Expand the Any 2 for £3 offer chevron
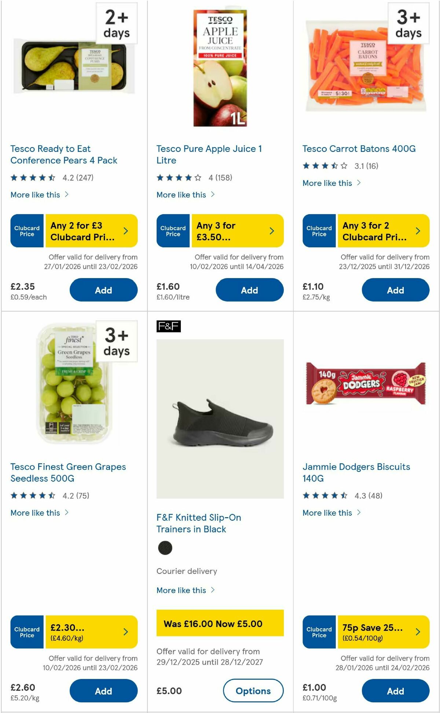The height and width of the screenshot is (713, 440). (126, 231)
